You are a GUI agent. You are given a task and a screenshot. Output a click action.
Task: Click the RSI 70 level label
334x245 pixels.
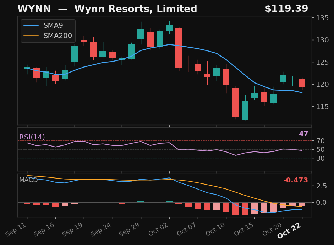[320, 141]
